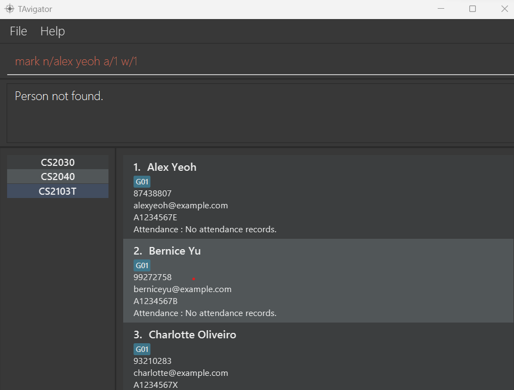
Task: Select the Charlotte Oliveiro student name
Action: [192, 335]
